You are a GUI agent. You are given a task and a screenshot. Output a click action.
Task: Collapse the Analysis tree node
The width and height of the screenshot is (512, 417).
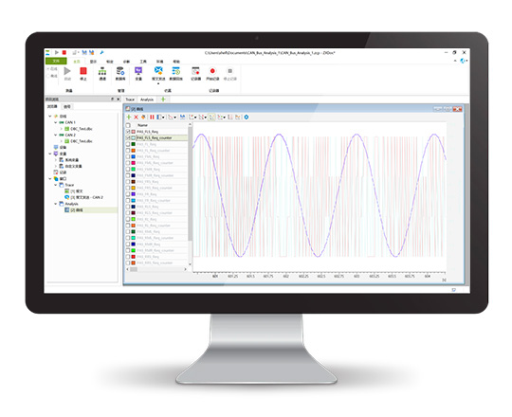pos(56,204)
